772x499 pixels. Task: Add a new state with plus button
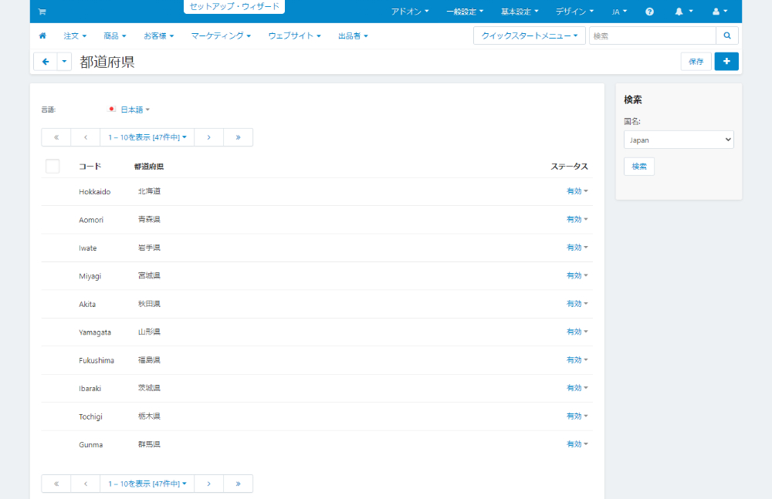click(x=726, y=61)
